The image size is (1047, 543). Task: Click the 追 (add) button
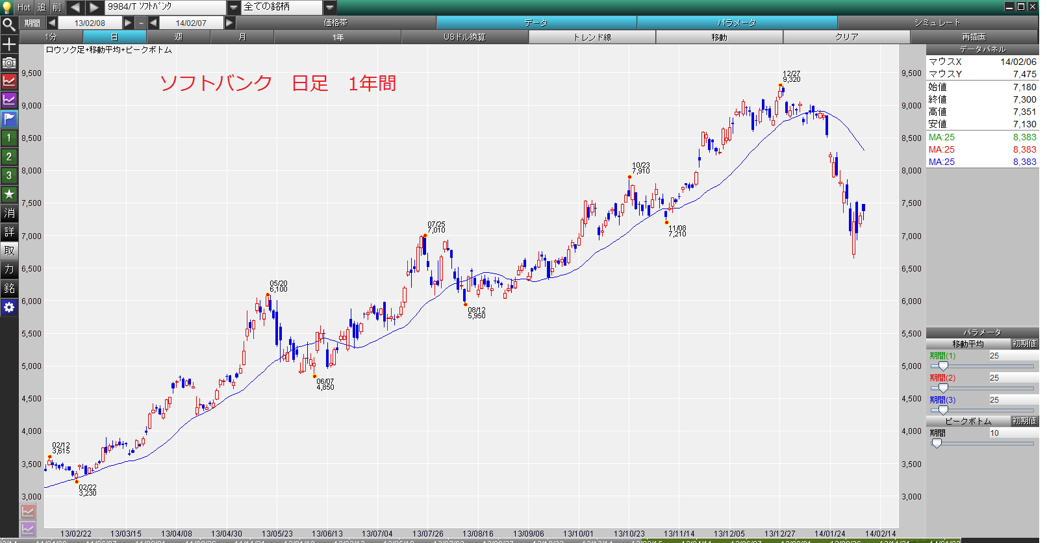(42, 7)
